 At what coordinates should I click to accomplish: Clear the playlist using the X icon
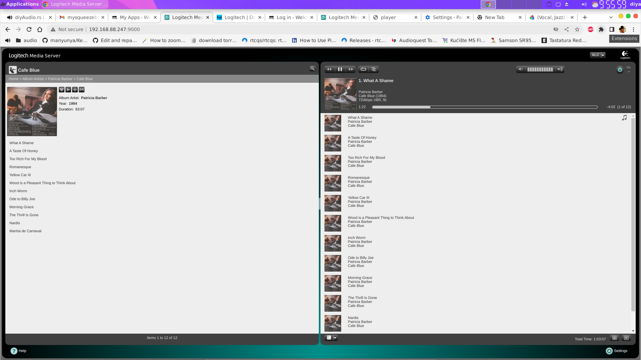pos(626,338)
